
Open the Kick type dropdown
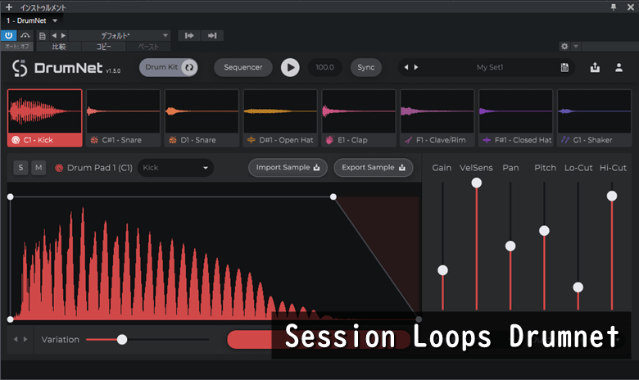pyautogui.click(x=175, y=167)
